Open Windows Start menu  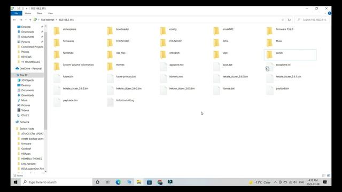15,182
